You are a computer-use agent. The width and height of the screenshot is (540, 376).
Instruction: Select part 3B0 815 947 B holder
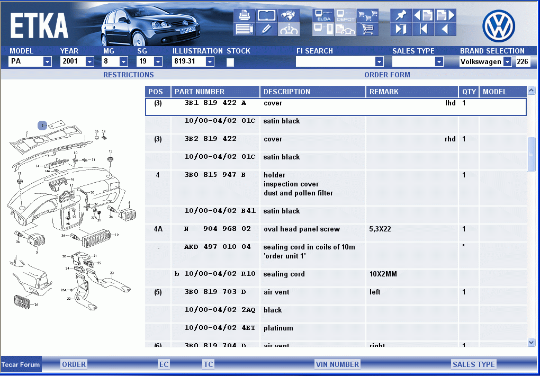point(336,188)
